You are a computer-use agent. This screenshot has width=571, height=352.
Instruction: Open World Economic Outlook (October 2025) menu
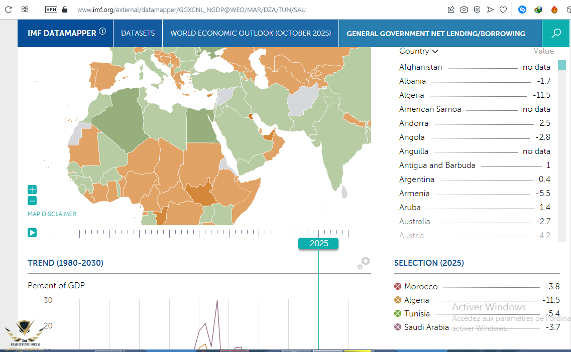point(251,34)
